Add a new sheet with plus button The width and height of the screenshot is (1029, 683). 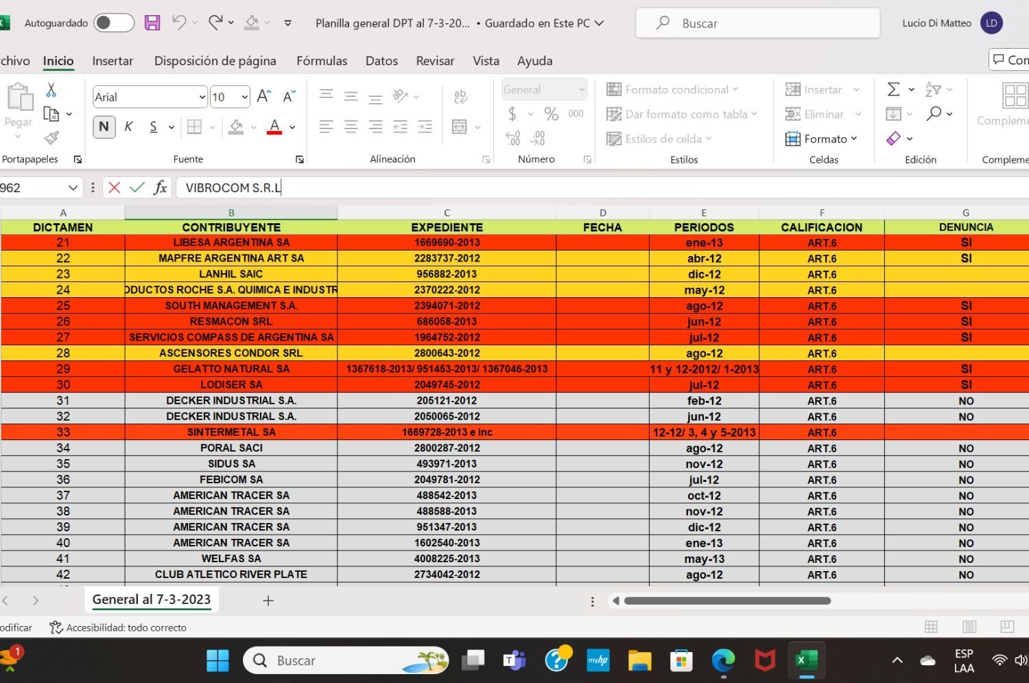point(268,601)
